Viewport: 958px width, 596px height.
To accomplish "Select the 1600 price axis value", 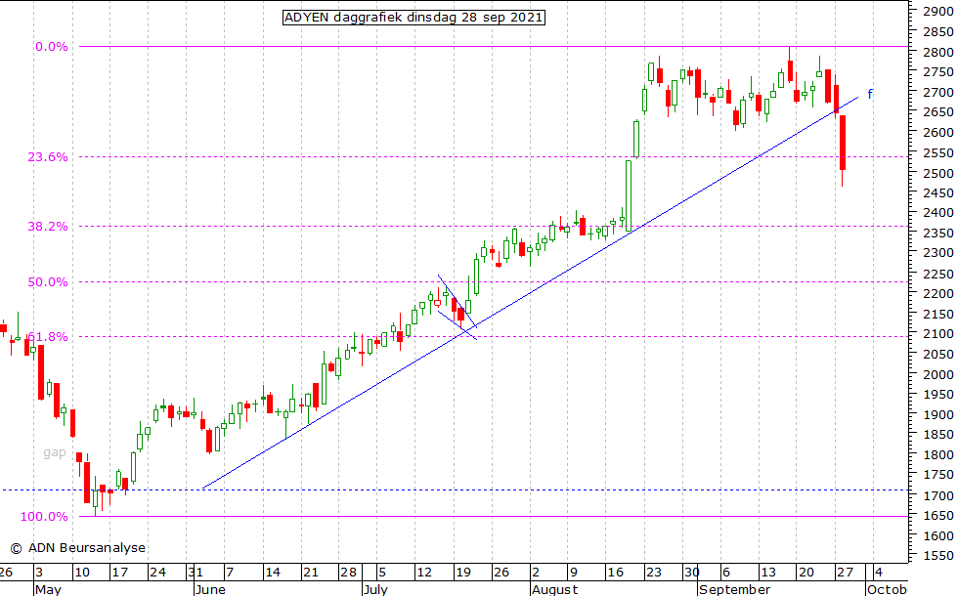I will (x=938, y=535).
